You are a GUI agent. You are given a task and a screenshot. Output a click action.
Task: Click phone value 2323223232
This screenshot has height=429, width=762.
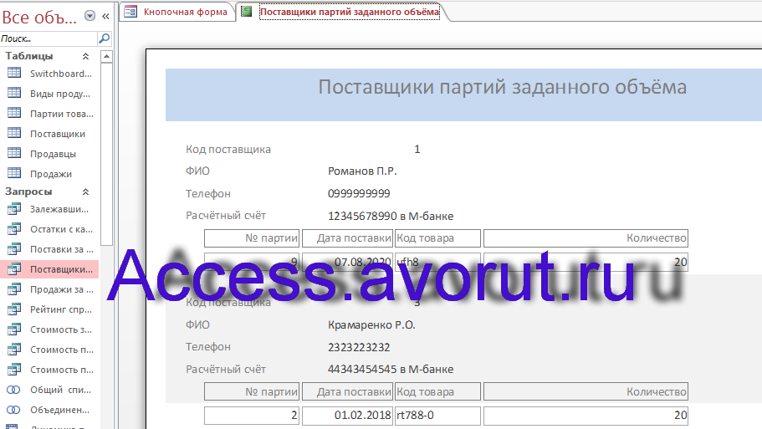coord(359,347)
